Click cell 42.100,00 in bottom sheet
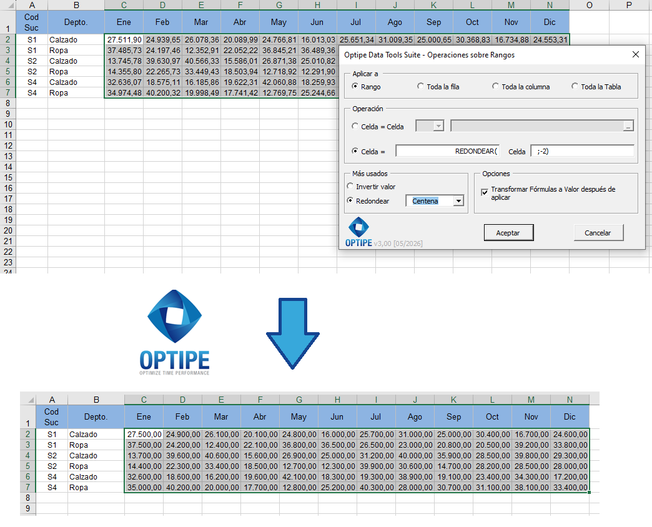The height and width of the screenshot is (527, 652). tap(299, 476)
